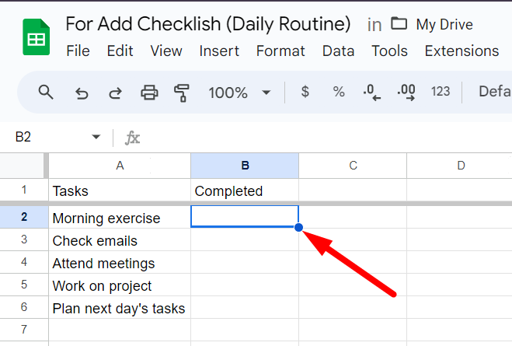The width and height of the screenshot is (512, 346).
Task: Expand the Name box B2 dropdown arrow
Action: [x=96, y=138]
